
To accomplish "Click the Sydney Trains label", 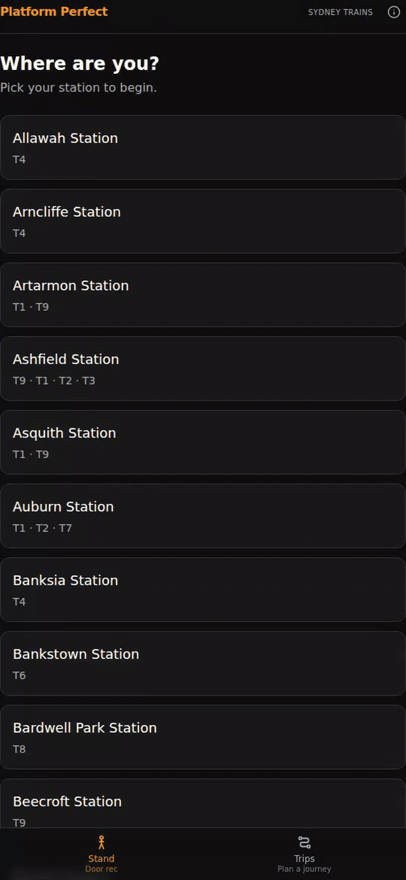I will tap(340, 12).
